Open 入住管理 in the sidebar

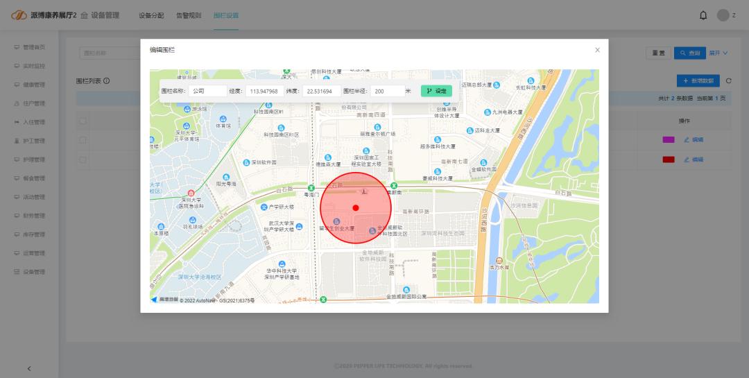[30, 122]
